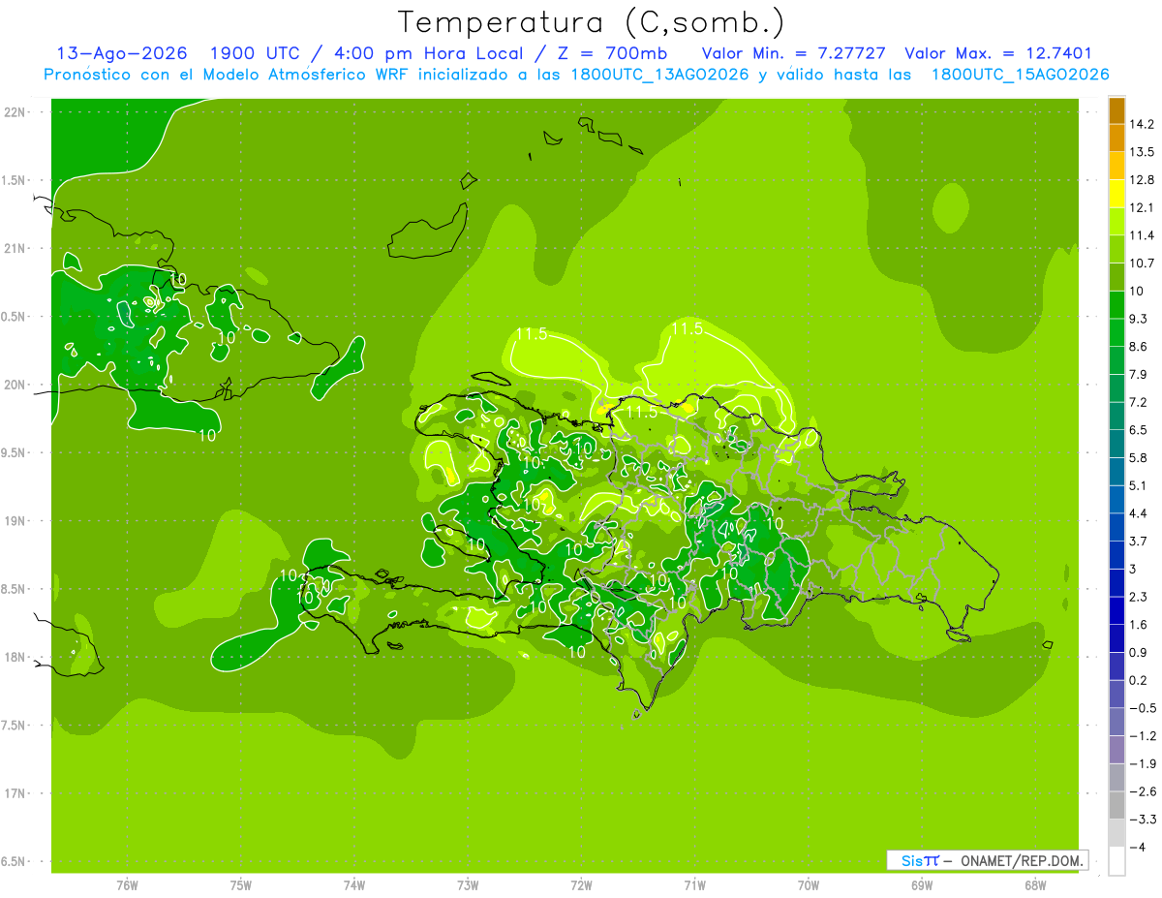The width and height of the screenshot is (1162, 898).
Task: Pick the green band between 8.6 and 9.3
Action: (x=1116, y=332)
